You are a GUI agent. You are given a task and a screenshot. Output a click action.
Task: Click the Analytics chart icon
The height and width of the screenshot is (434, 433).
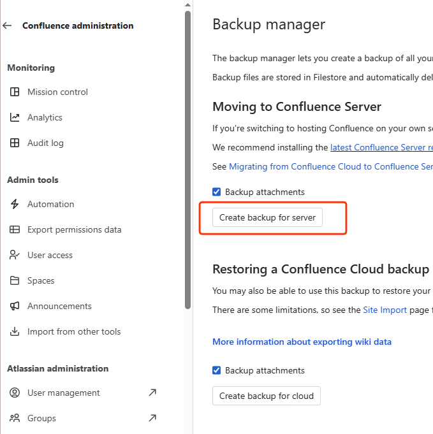coord(15,118)
